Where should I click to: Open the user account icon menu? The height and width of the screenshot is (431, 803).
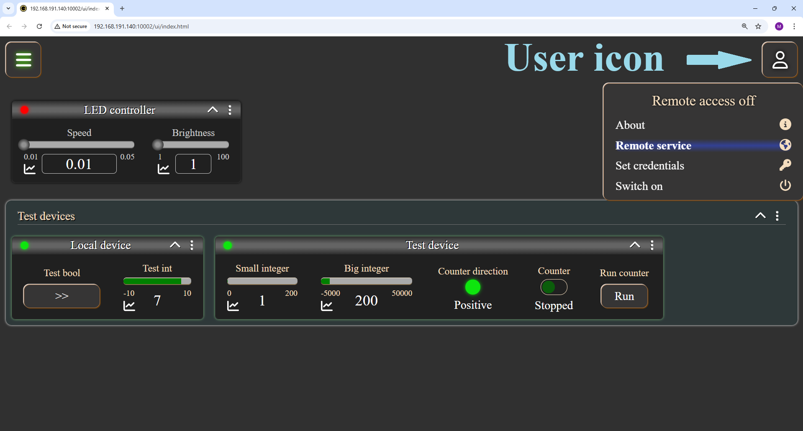[780, 59]
